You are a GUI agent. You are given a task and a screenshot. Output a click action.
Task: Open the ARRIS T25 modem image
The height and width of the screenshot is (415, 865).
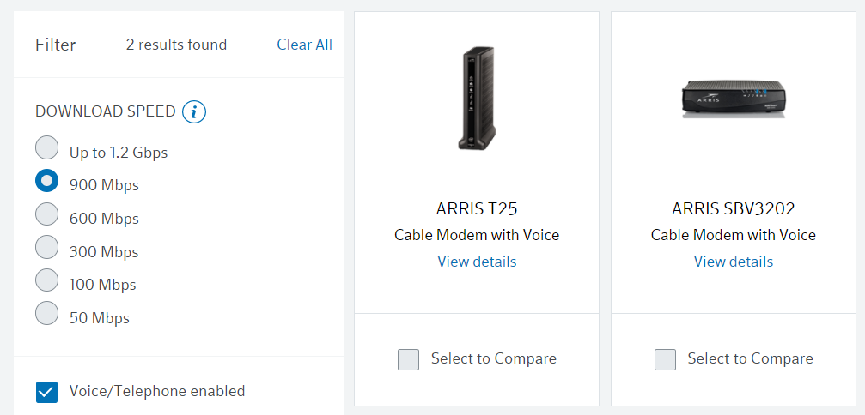pos(477,100)
